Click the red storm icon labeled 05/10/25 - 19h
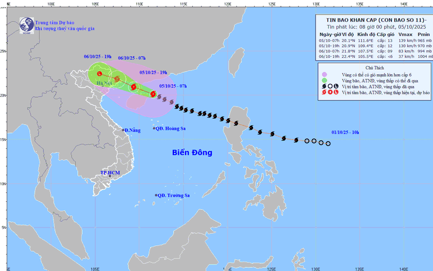 pos(133,87)
